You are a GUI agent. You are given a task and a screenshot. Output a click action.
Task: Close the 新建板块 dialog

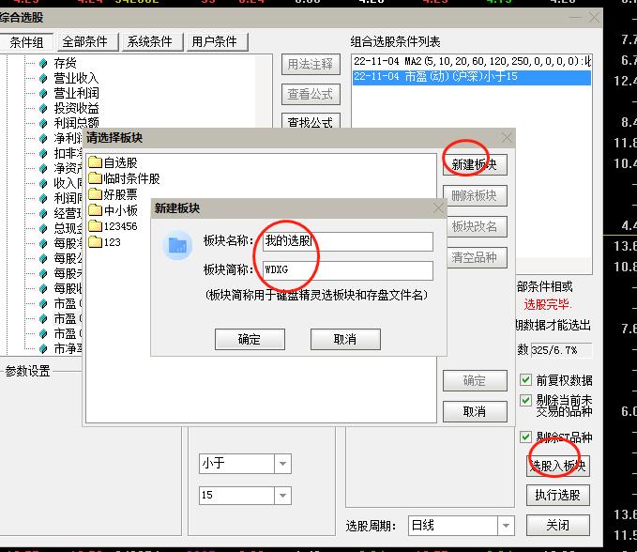click(438, 208)
